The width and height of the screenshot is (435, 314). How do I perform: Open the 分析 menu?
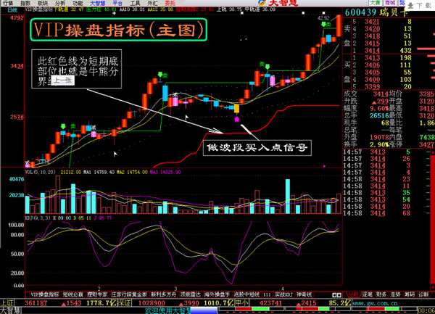tap(60, 3)
